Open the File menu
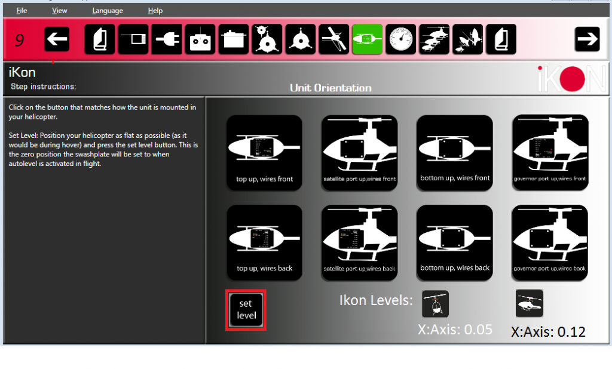Image resolution: width=612 pixels, height=369 pixels. pyautogui.click(x=22, y=11)
